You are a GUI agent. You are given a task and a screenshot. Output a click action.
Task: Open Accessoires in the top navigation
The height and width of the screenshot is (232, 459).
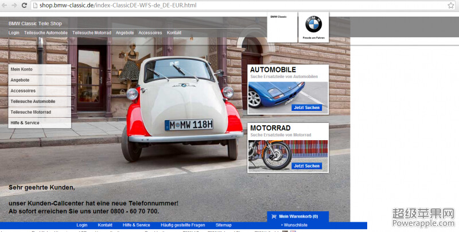click(150, 33)
